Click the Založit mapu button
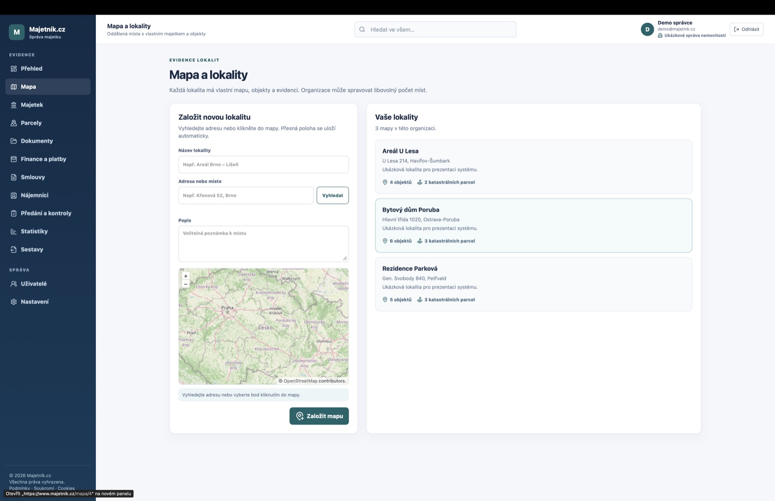Viewport: 775px width, 501px height. (319, 416)
